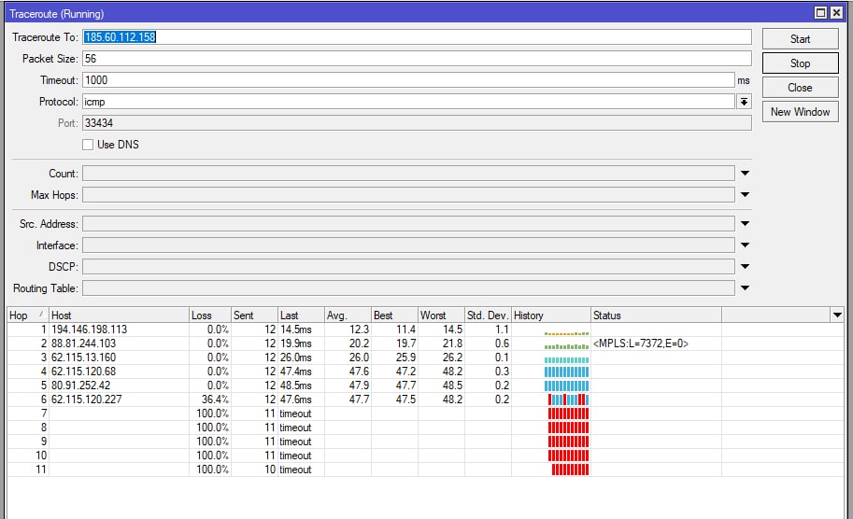Click the history graph of hop 3
This screenshot has height=519, width=853.
[566, 359]
